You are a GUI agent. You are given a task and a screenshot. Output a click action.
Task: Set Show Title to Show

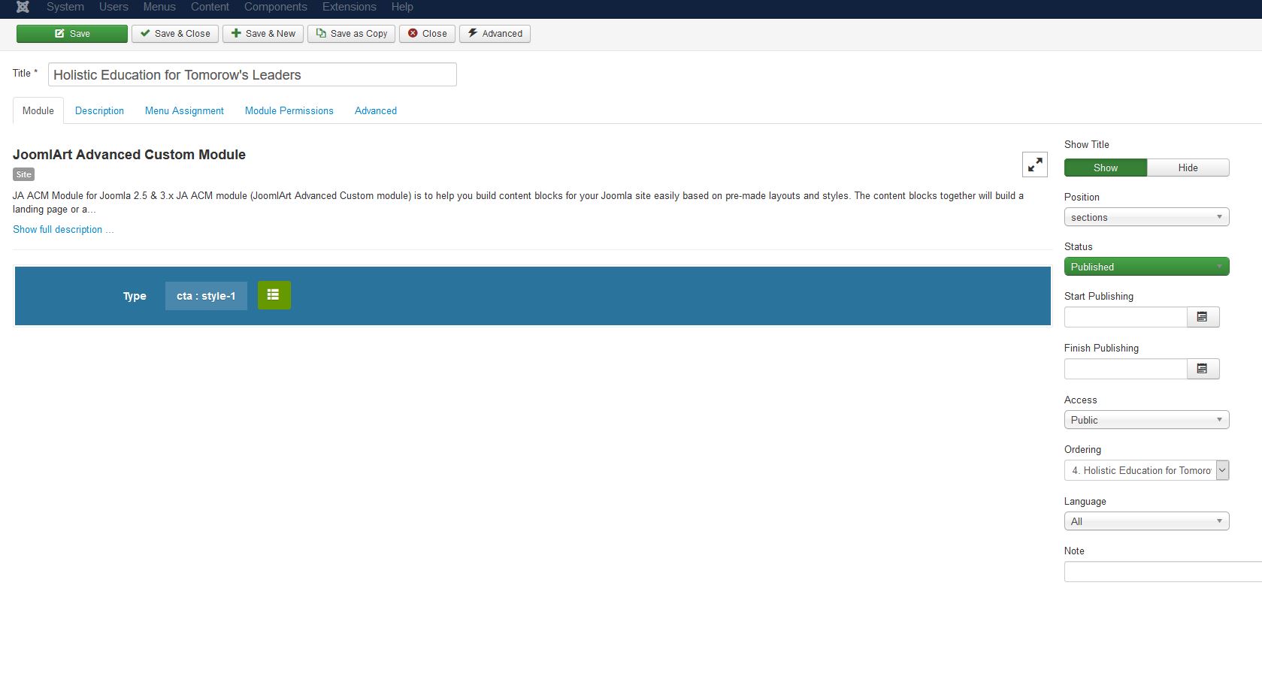[1106, 167]
